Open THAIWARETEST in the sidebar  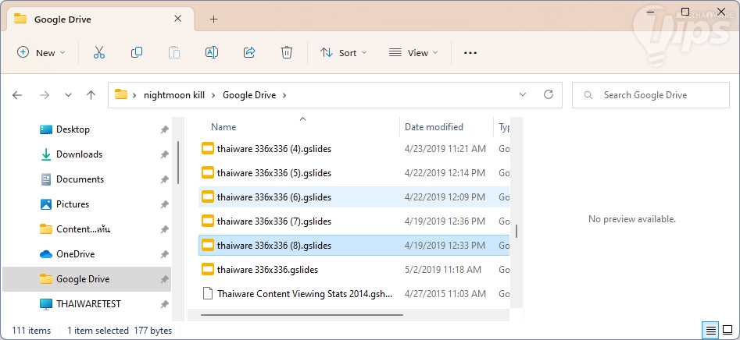[88, 304]
